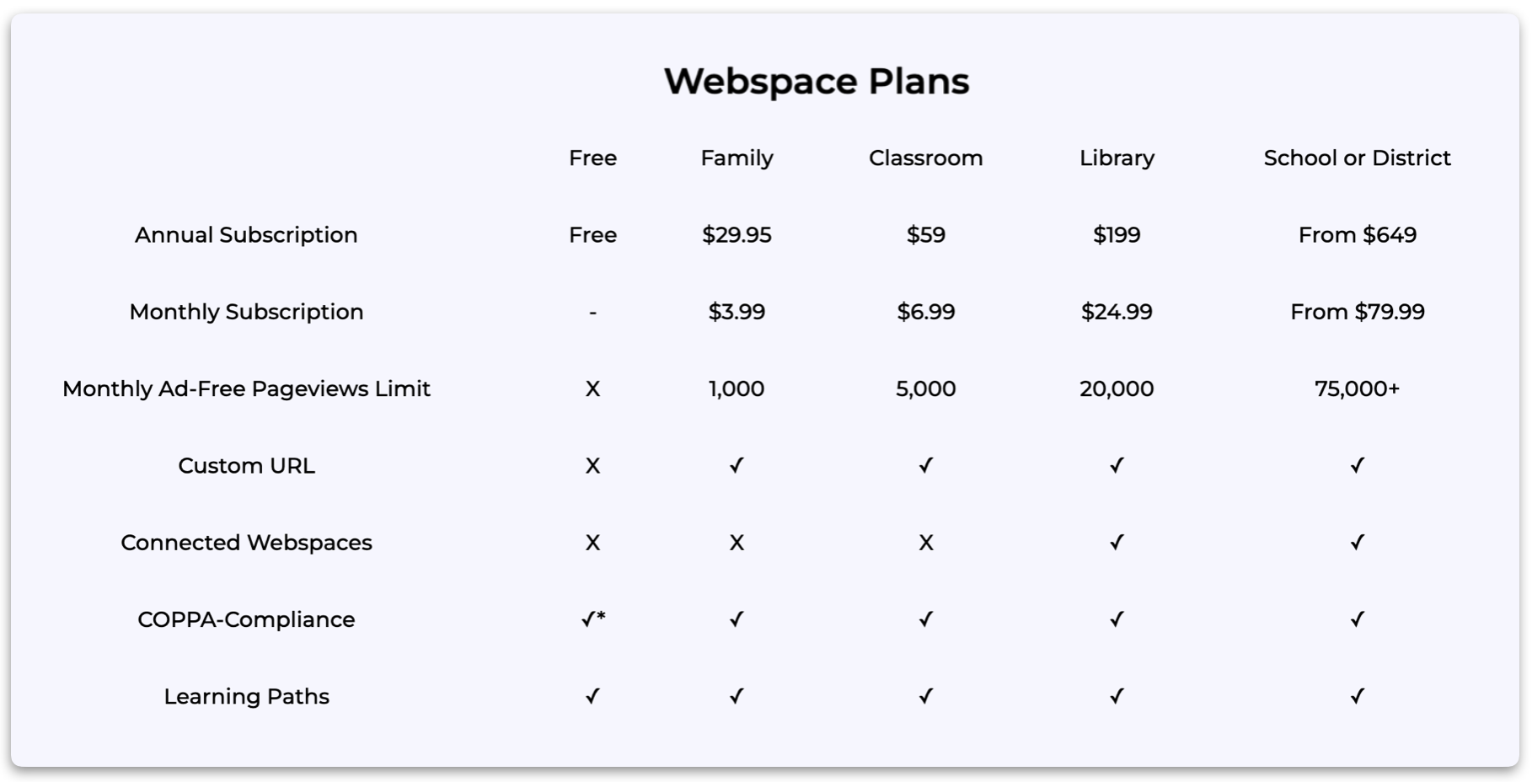Click the Connected Webspaces X under Classroom

coord(925,543)
